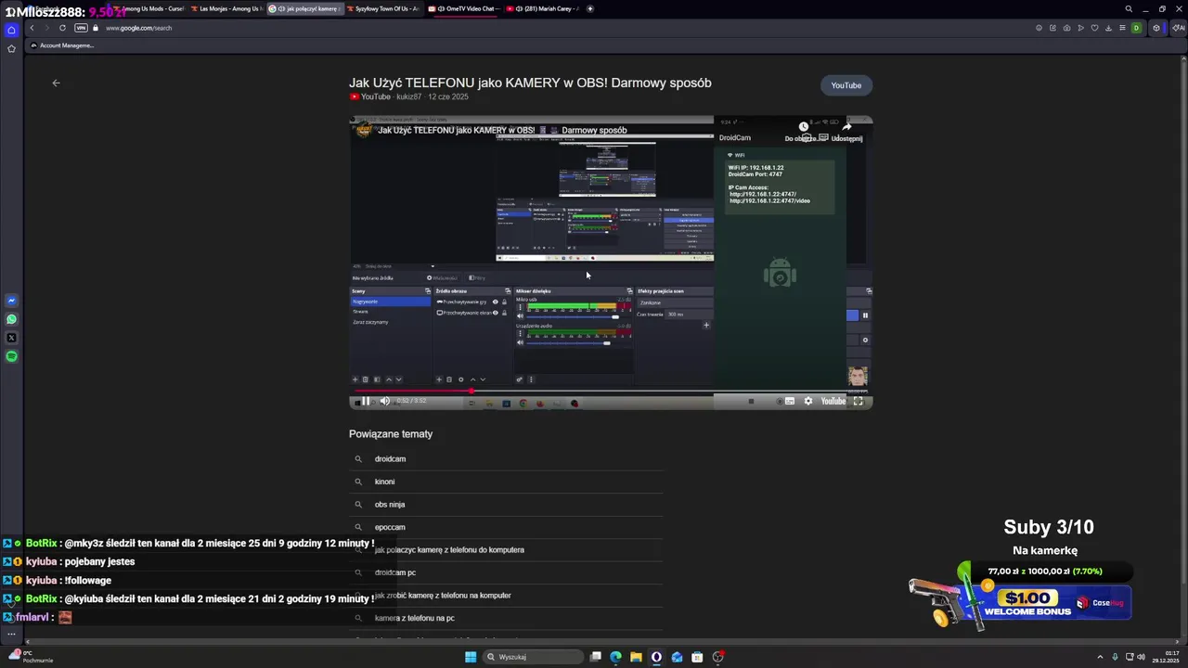The width and height of the screenshot is (1188, 668).
Task: Enter fullscreen in the video player
Action: click(x=859, y=401)
